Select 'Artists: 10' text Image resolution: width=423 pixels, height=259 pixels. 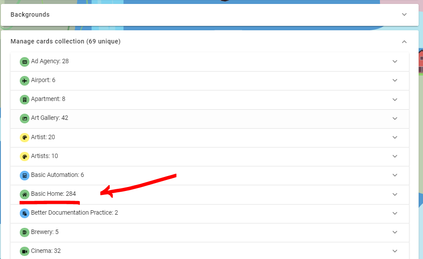click(44, 156)
